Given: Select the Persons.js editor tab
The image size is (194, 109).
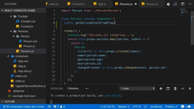Looking at the screenshot, I should [126, 4].
